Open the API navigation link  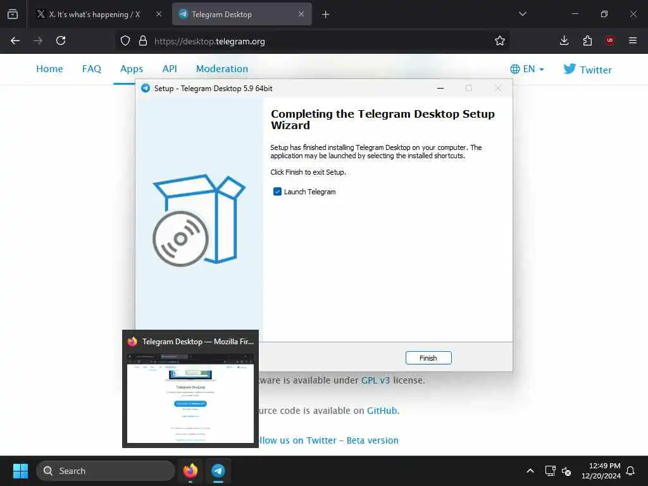point(170,68)
